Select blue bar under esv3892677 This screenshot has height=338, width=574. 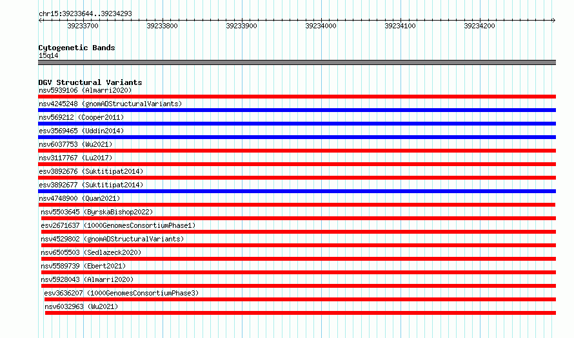click(x=297, y=191)
